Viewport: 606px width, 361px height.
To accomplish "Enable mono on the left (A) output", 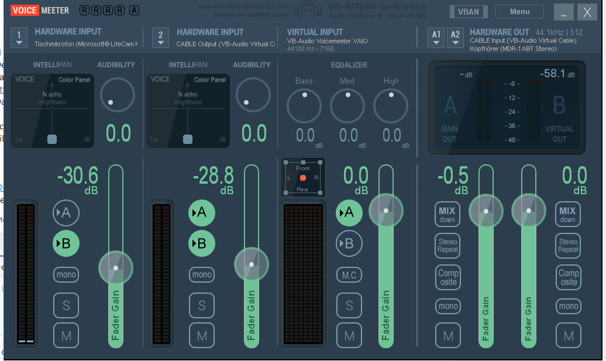I will click(x=448, y=306).
